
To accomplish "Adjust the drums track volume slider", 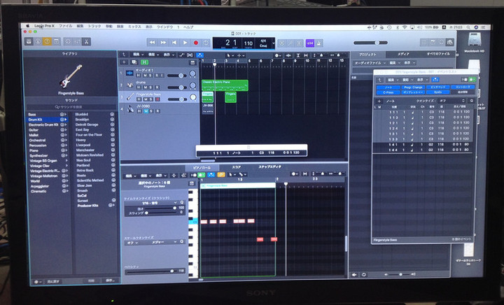I will coord(182,87).
